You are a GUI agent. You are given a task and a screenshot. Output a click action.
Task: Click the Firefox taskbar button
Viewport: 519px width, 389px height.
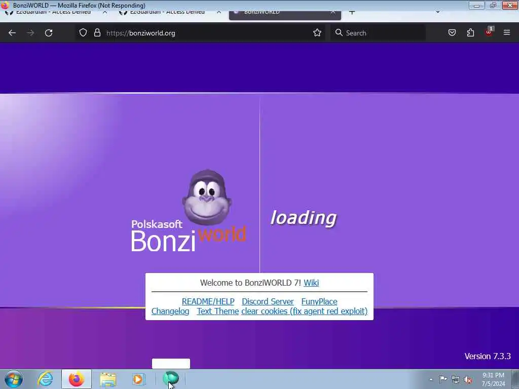[77, 379]
